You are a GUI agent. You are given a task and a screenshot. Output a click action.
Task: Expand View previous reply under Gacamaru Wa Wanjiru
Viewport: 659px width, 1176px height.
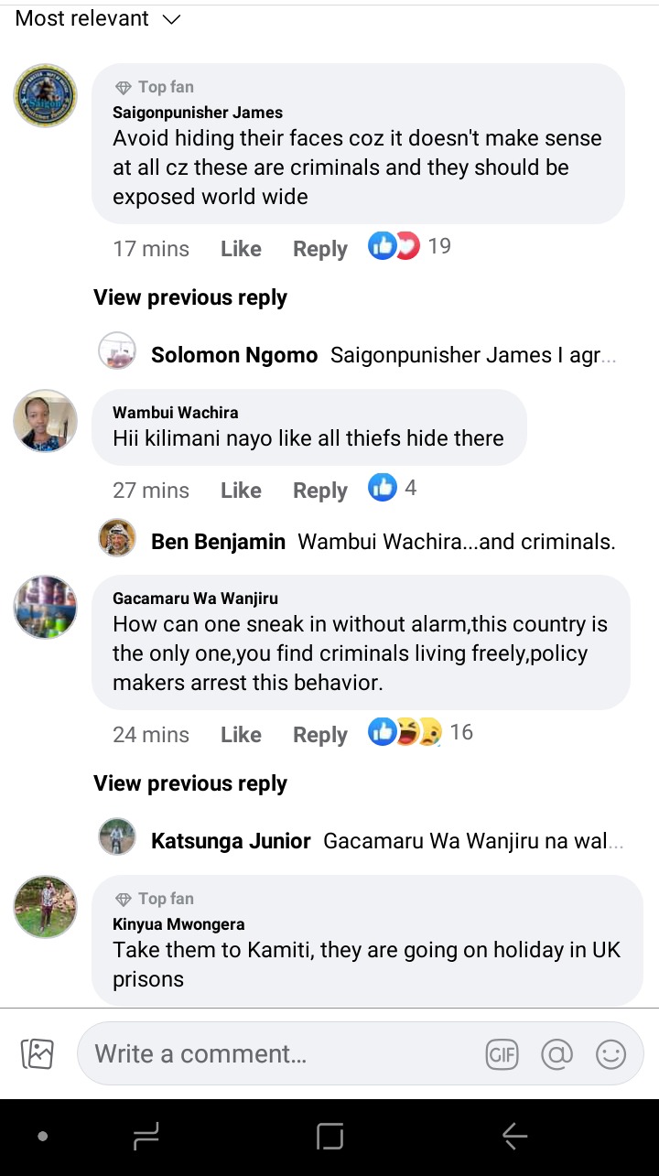(x=190, y=783)
